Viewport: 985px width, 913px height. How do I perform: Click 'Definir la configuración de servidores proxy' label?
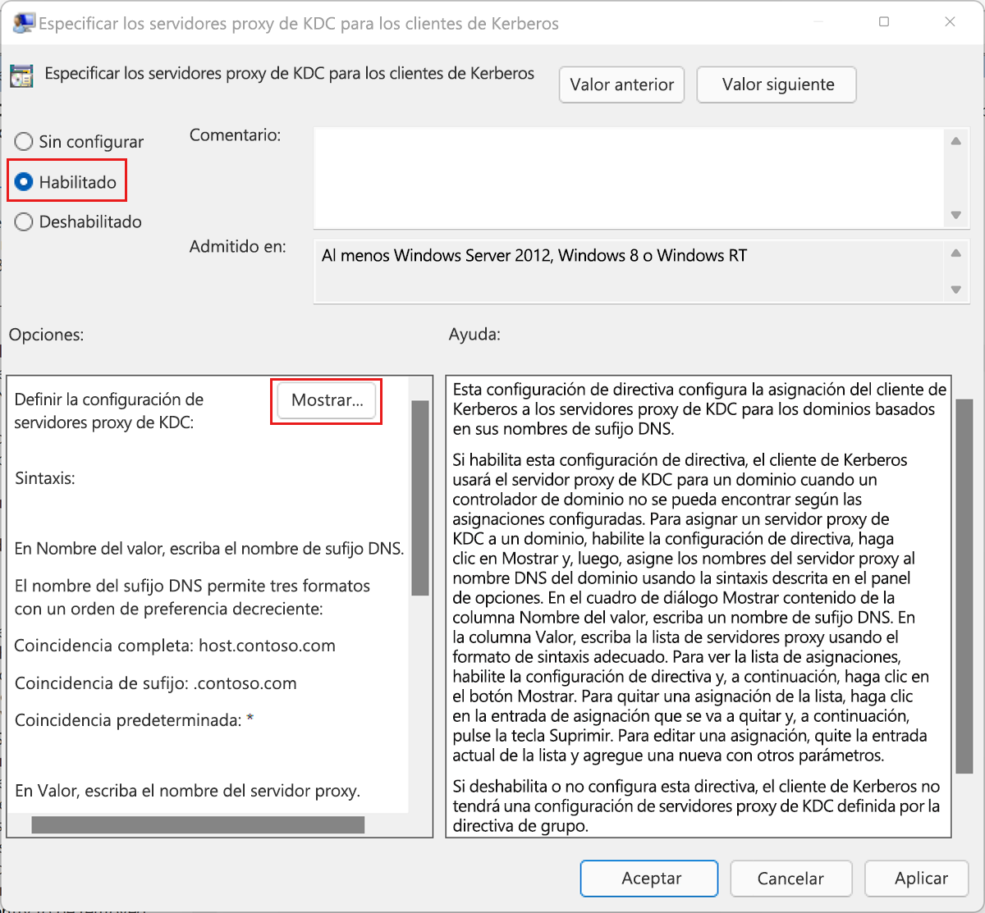point(109,411)
